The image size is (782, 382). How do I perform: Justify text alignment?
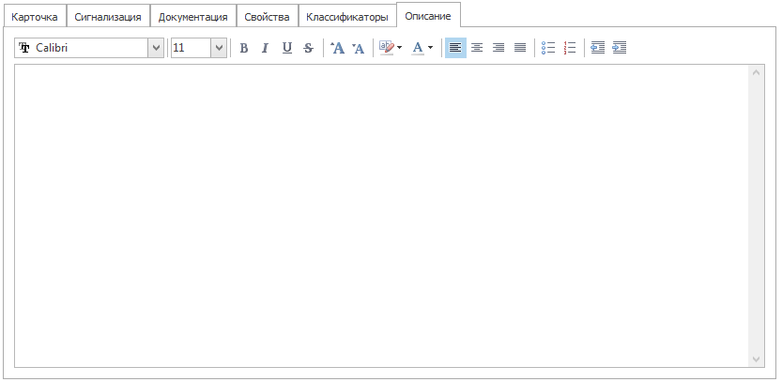(x=520, y=48)
